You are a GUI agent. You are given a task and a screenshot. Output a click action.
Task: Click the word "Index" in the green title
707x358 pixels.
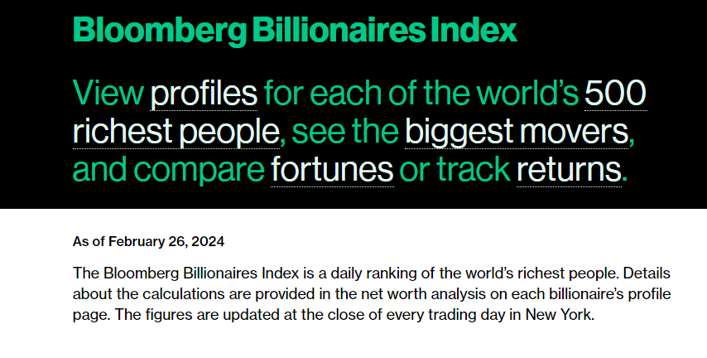point(474,30)
